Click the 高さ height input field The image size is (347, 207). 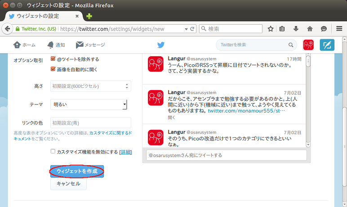(91, 86)
